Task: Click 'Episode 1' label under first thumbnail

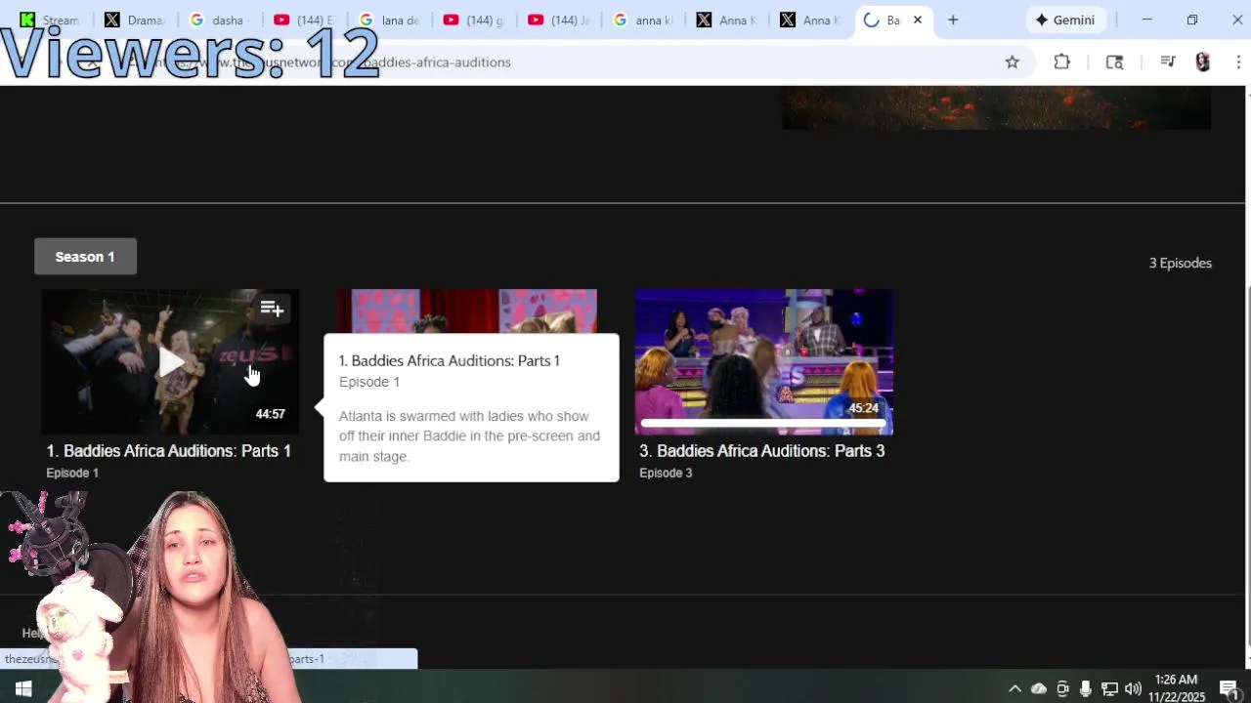Action: pyautogui.click(x=72, y=473)
